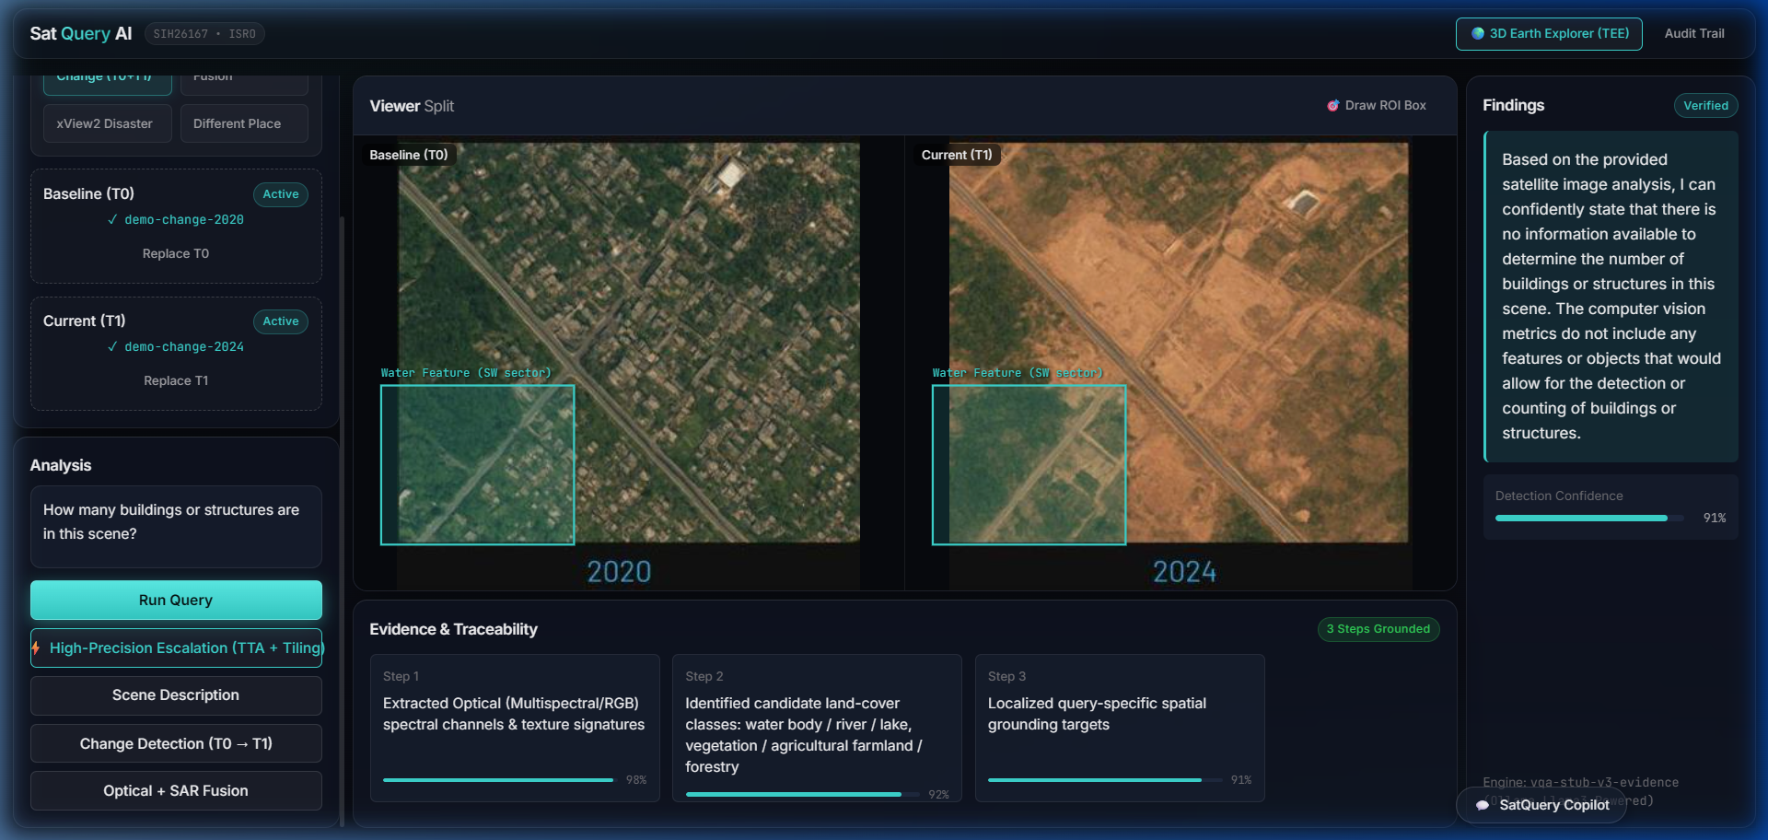Toggle the Active badge on Baseline (T0)
Screen dimensions: 1768x840
point(281,194)
